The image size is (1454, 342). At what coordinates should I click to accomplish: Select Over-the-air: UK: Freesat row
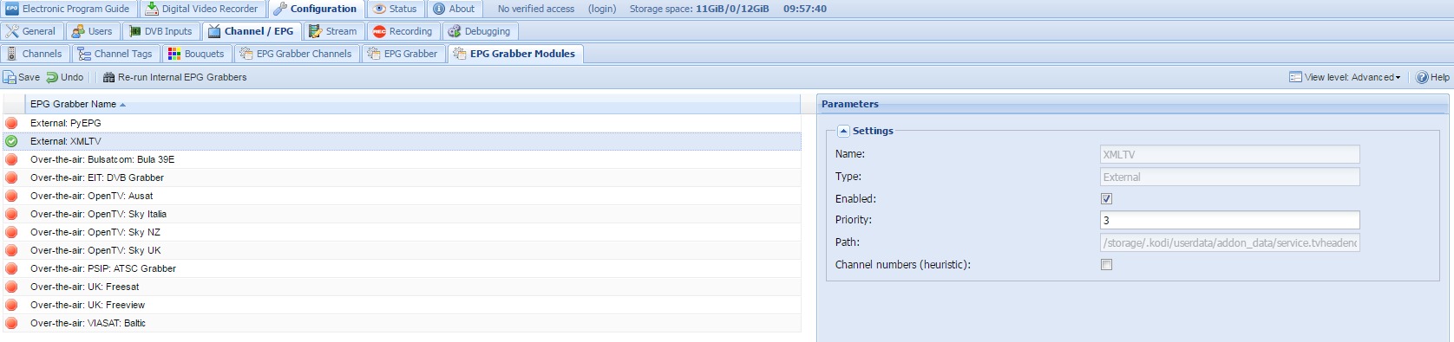401,287
